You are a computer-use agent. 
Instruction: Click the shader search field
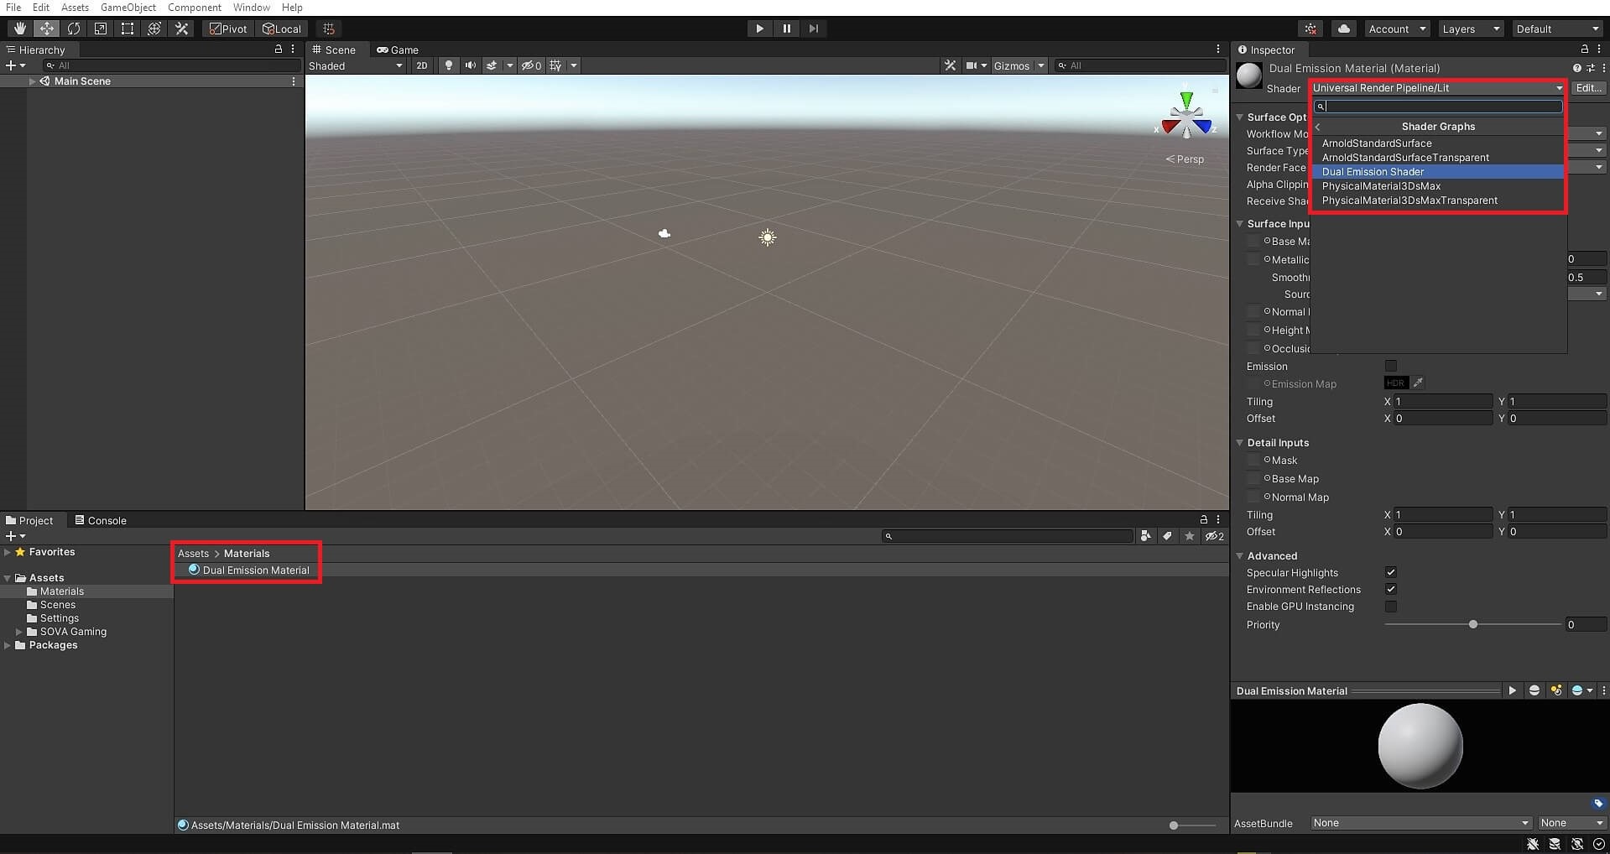pyautogui.click(x=1438, y=106)
